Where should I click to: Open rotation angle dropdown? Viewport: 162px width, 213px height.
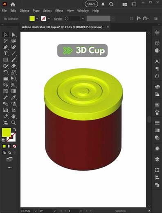[x=55, y=211]
